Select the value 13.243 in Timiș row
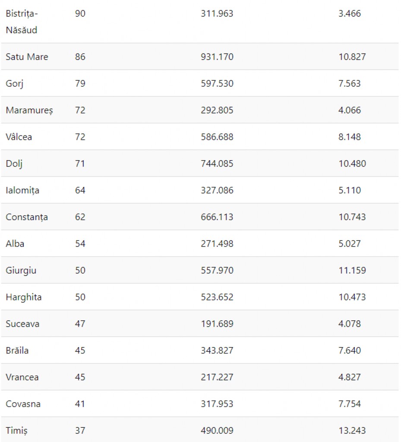The width and height of the screenshot is (401, 442). (x=352, y=430)
